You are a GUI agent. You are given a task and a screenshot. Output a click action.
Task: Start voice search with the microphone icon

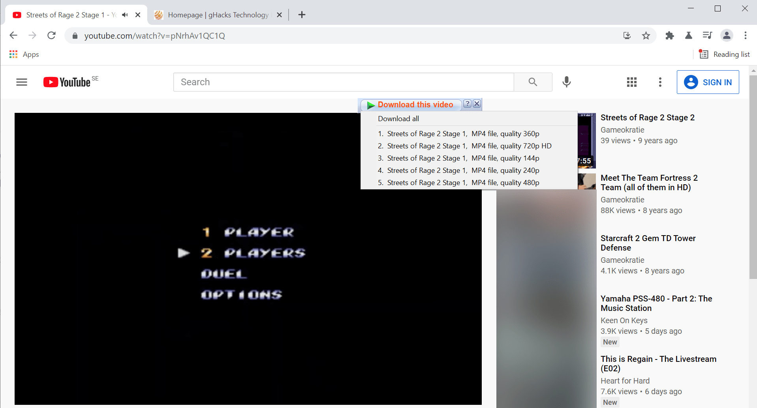click(x=566, y=82)
